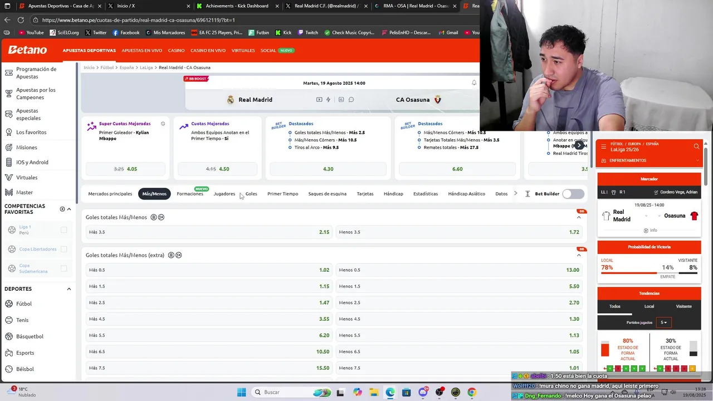Reload the page with the refresh icon

pyautogui.click(x=21, y=19)
